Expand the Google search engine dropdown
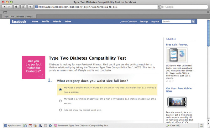This screenshot has width=210, height=128. pos(162,7)
